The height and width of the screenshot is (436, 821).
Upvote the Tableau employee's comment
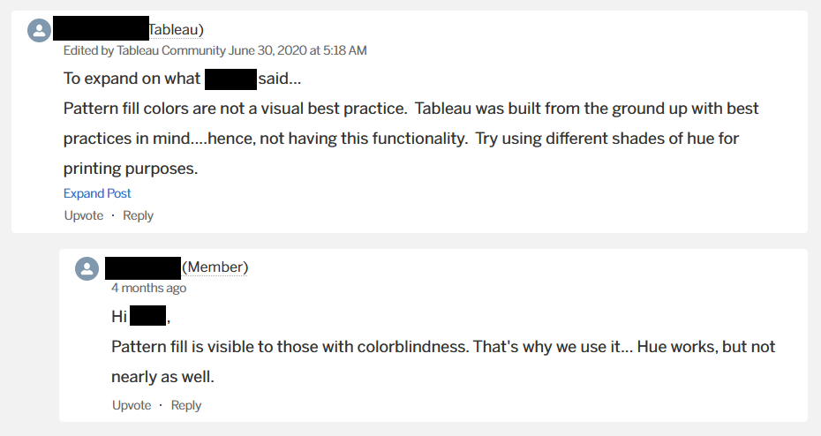(x=84, y=215)
